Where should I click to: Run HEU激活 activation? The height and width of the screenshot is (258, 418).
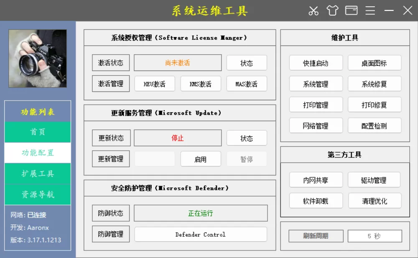tap(155, 83)
